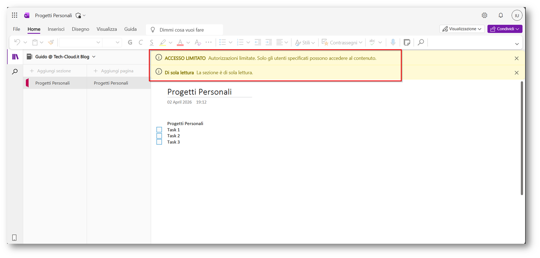The height and width of the screenshot is (258, 540).
Task: Switch to the Disegno tab
Action: pyautogui.click(x=80, y=29)
